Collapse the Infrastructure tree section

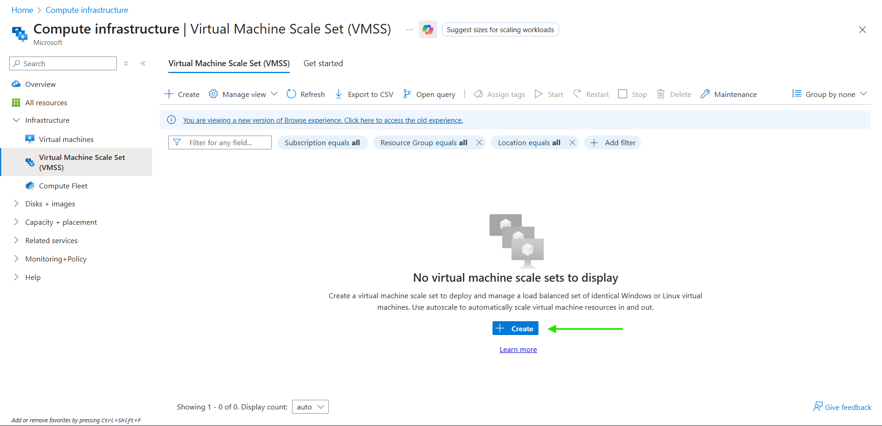point(17,120)
